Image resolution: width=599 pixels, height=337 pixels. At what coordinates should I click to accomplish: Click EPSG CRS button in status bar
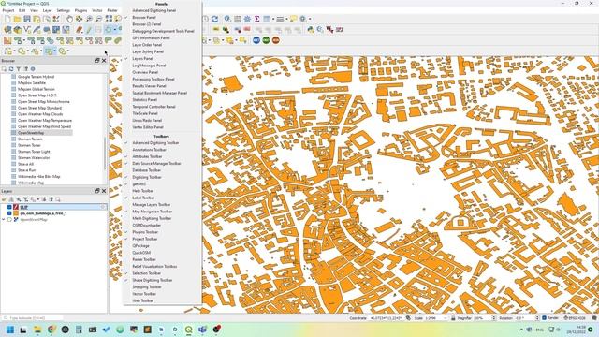click(575, 318)
